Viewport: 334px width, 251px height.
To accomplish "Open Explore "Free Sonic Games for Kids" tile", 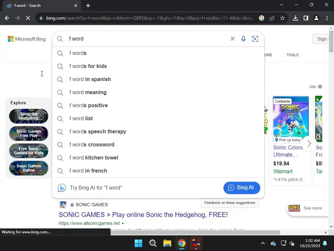I will coord(29,151).
